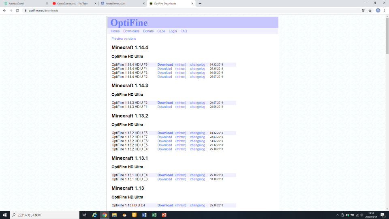
Task: Open the notification center icon
Action: [383, 215]
